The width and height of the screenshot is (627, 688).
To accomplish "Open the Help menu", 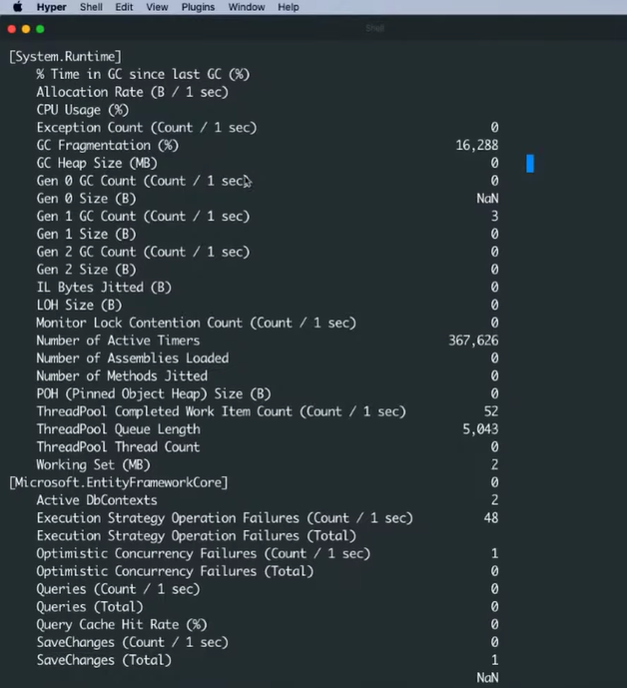I will (288, 7).
